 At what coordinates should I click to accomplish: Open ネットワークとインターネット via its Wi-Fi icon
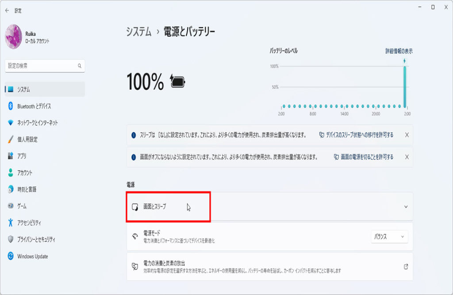click(11, 123)
